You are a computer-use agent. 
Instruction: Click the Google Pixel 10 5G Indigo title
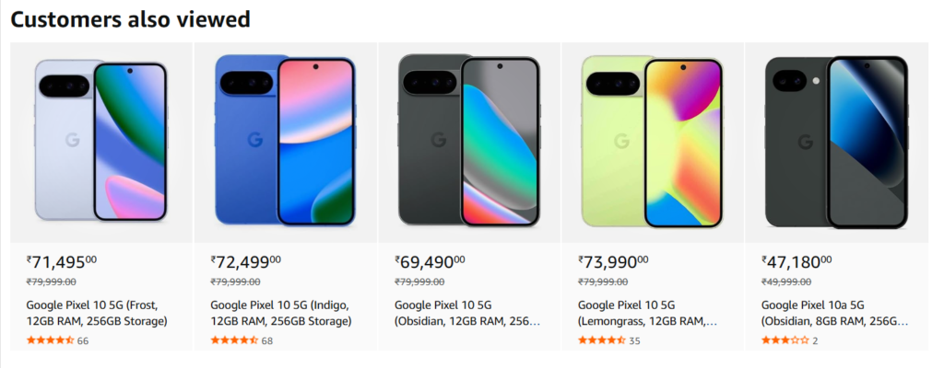[280, 313]
